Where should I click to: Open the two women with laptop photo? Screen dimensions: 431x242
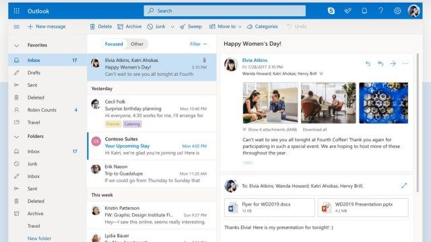point(270,103)
